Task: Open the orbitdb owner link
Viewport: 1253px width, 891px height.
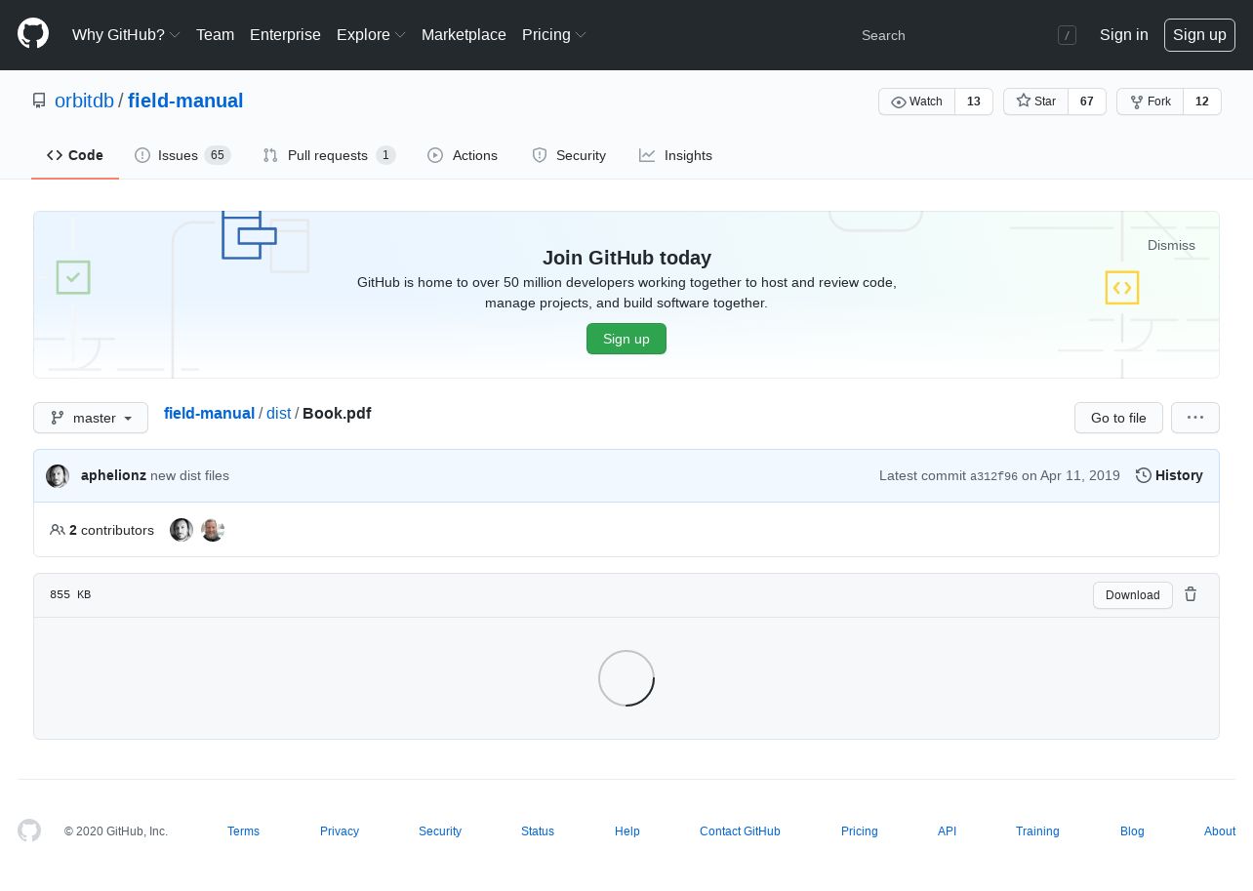Action: [84, 101]
